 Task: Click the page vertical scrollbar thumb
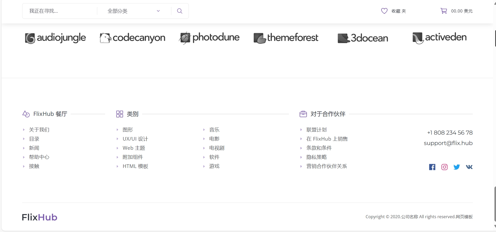point(495,204)
